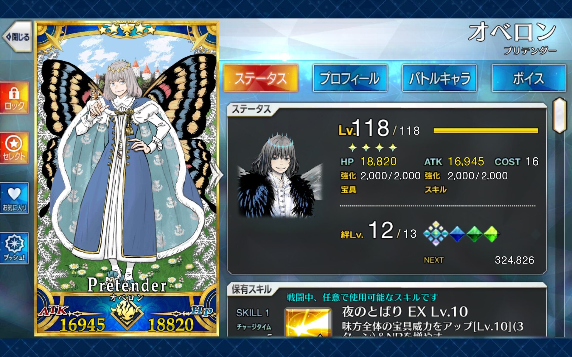The width and height of the screenshot is (572, 357).
Task: Tap the rainbow bond crystal icon
Action: pyautogui.click(x=436, y=234)
